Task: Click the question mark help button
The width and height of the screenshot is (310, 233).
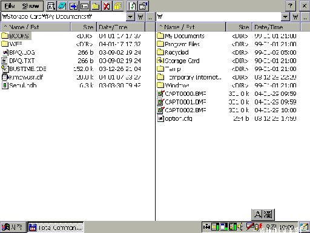Action: [x=291, y=6]
